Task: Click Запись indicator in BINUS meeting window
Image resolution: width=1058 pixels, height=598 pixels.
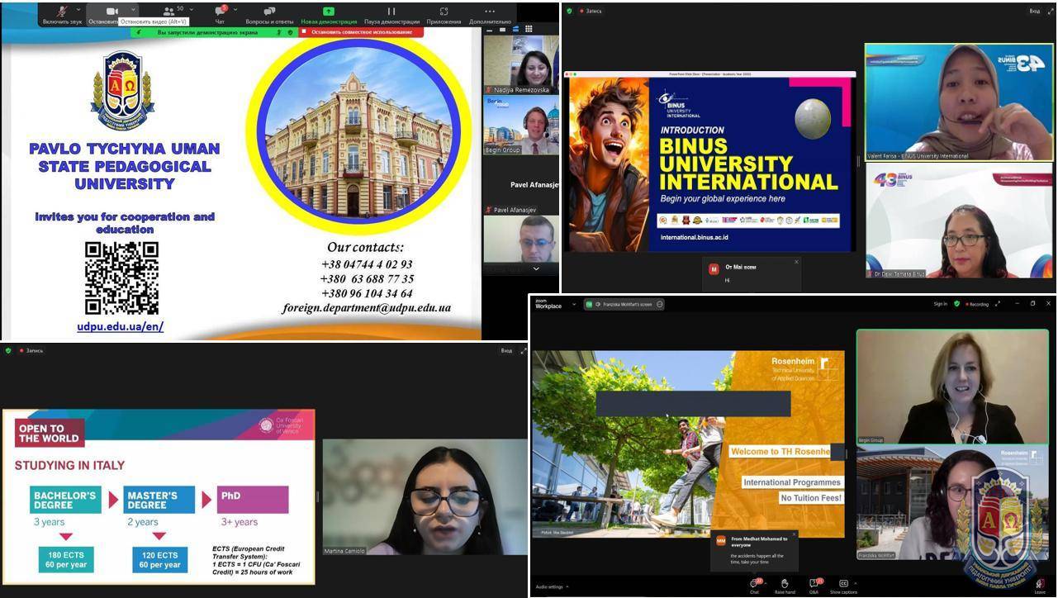Action: point(590,11)
